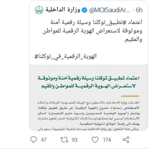Image resolution: width=149 pixels, height=149 pixels.
Task: Open the Ministry of Interior profile avatar
Action: (39, 10)
